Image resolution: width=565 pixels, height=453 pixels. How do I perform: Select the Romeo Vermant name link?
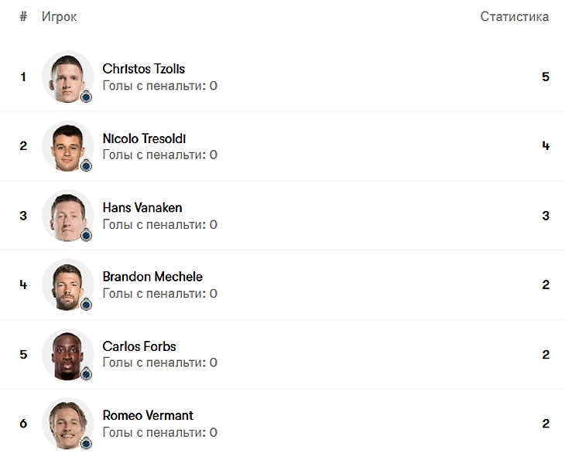148,415
